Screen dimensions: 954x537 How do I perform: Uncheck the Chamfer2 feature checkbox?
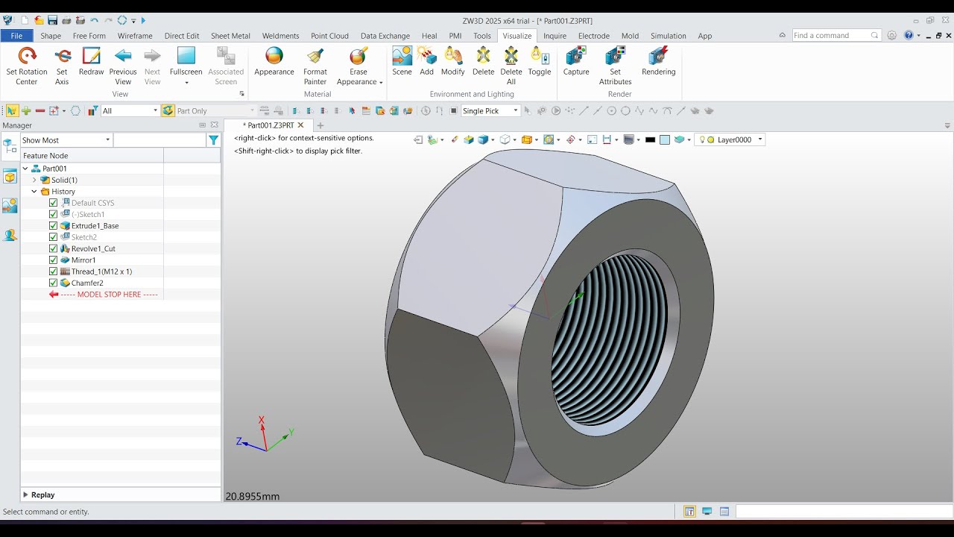[53, 283]
